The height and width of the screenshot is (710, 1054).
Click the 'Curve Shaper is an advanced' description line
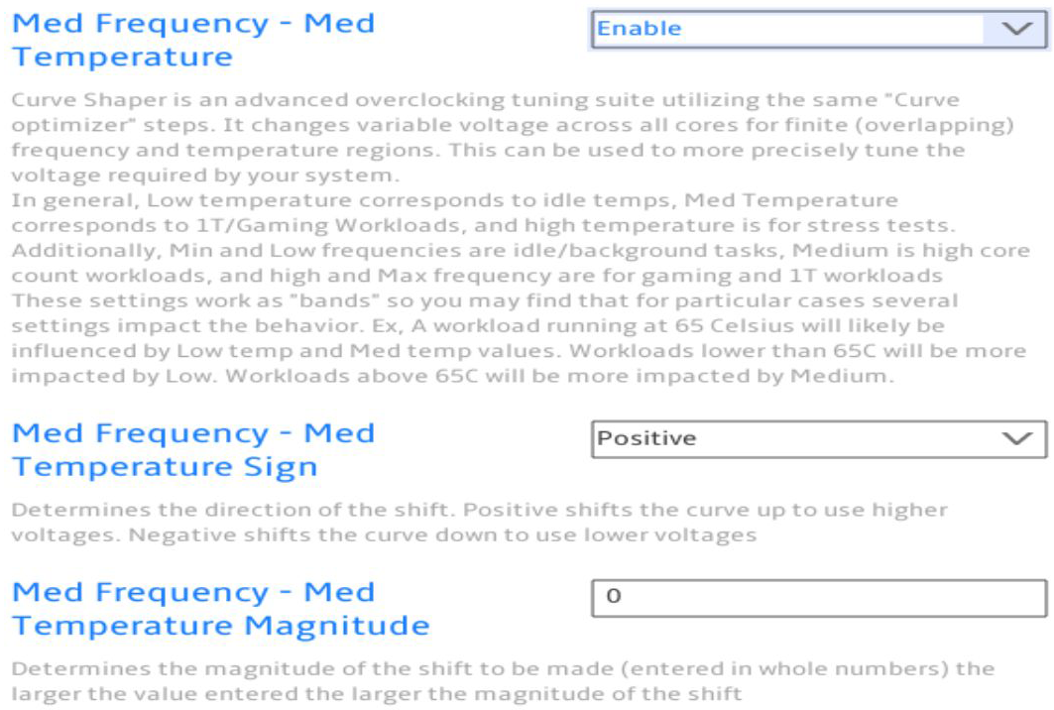click(x=485, y=100)
